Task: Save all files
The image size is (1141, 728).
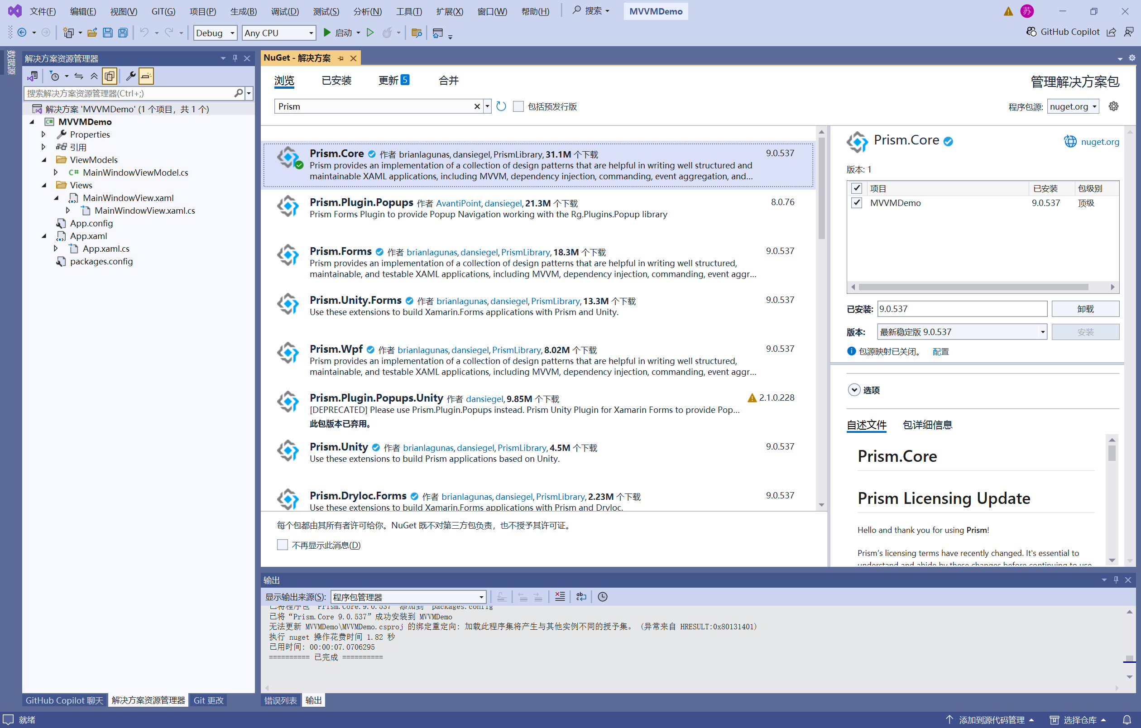Action: [x=123, y=33]
